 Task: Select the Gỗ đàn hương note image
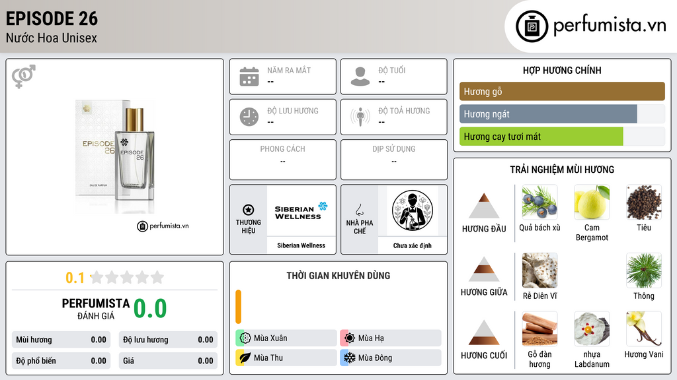pos(539,329)
